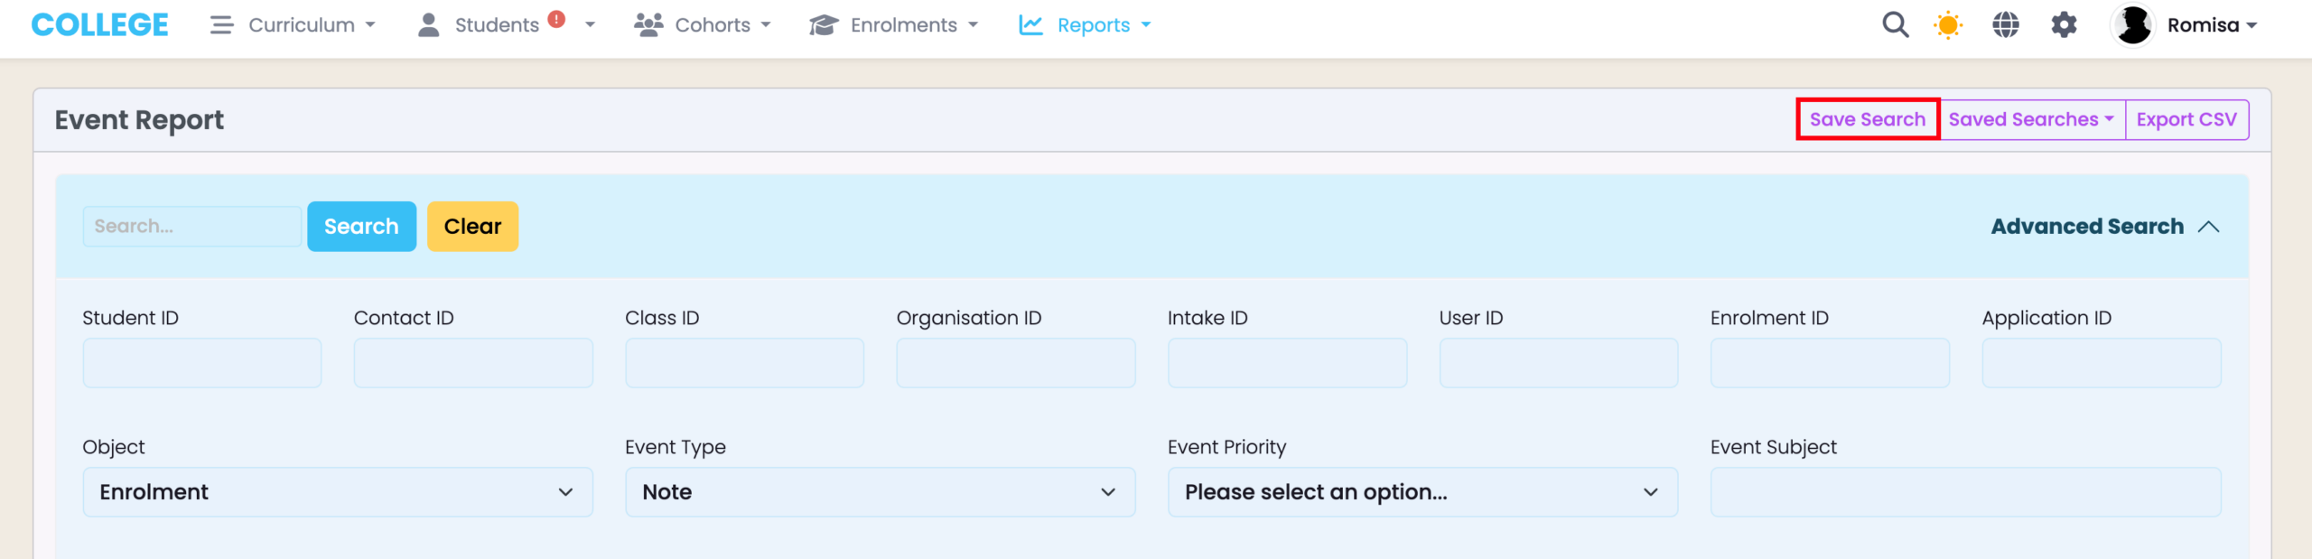Screen dimensions: 2312x559
Task: Open the Enrolments menu
Action: click(893, 25)
